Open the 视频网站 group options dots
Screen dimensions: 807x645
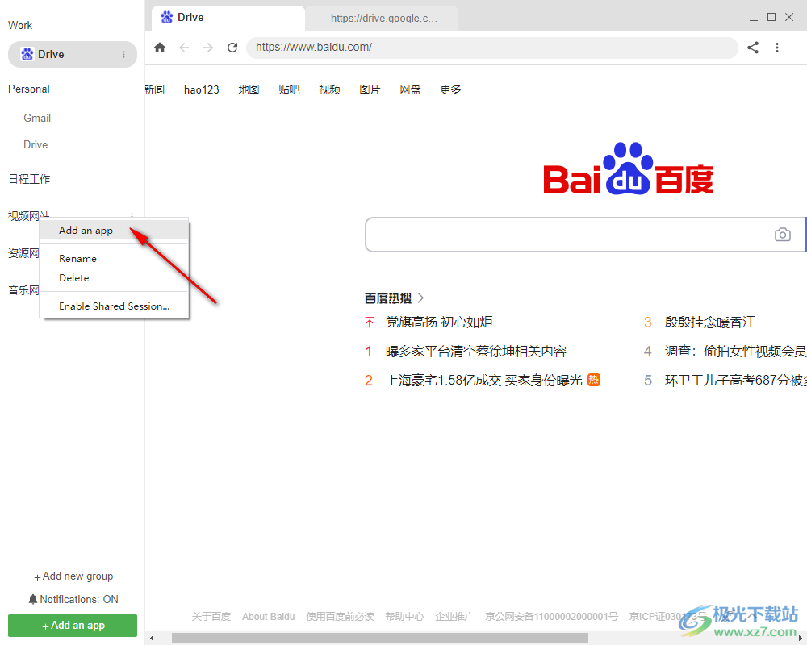[132, 215]
